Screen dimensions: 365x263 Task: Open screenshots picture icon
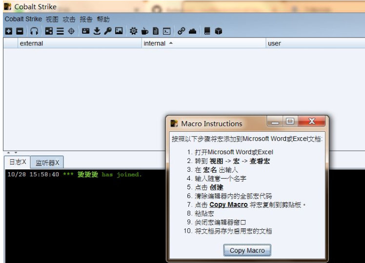point(119,31)
